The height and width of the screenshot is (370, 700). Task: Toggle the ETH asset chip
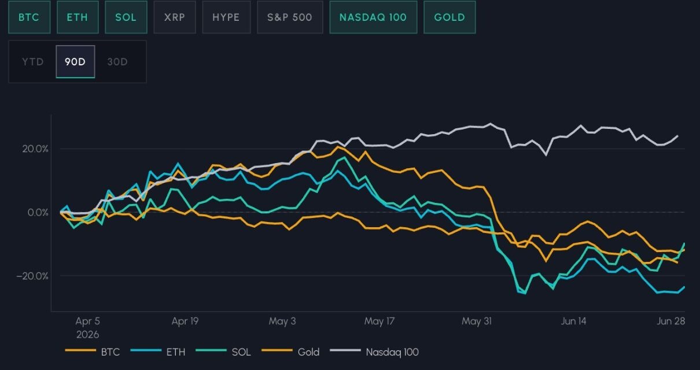77,17
